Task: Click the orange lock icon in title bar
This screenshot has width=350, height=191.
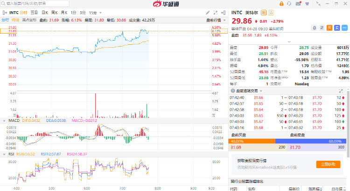Action: pyautogui.click(x=281, y=4)
